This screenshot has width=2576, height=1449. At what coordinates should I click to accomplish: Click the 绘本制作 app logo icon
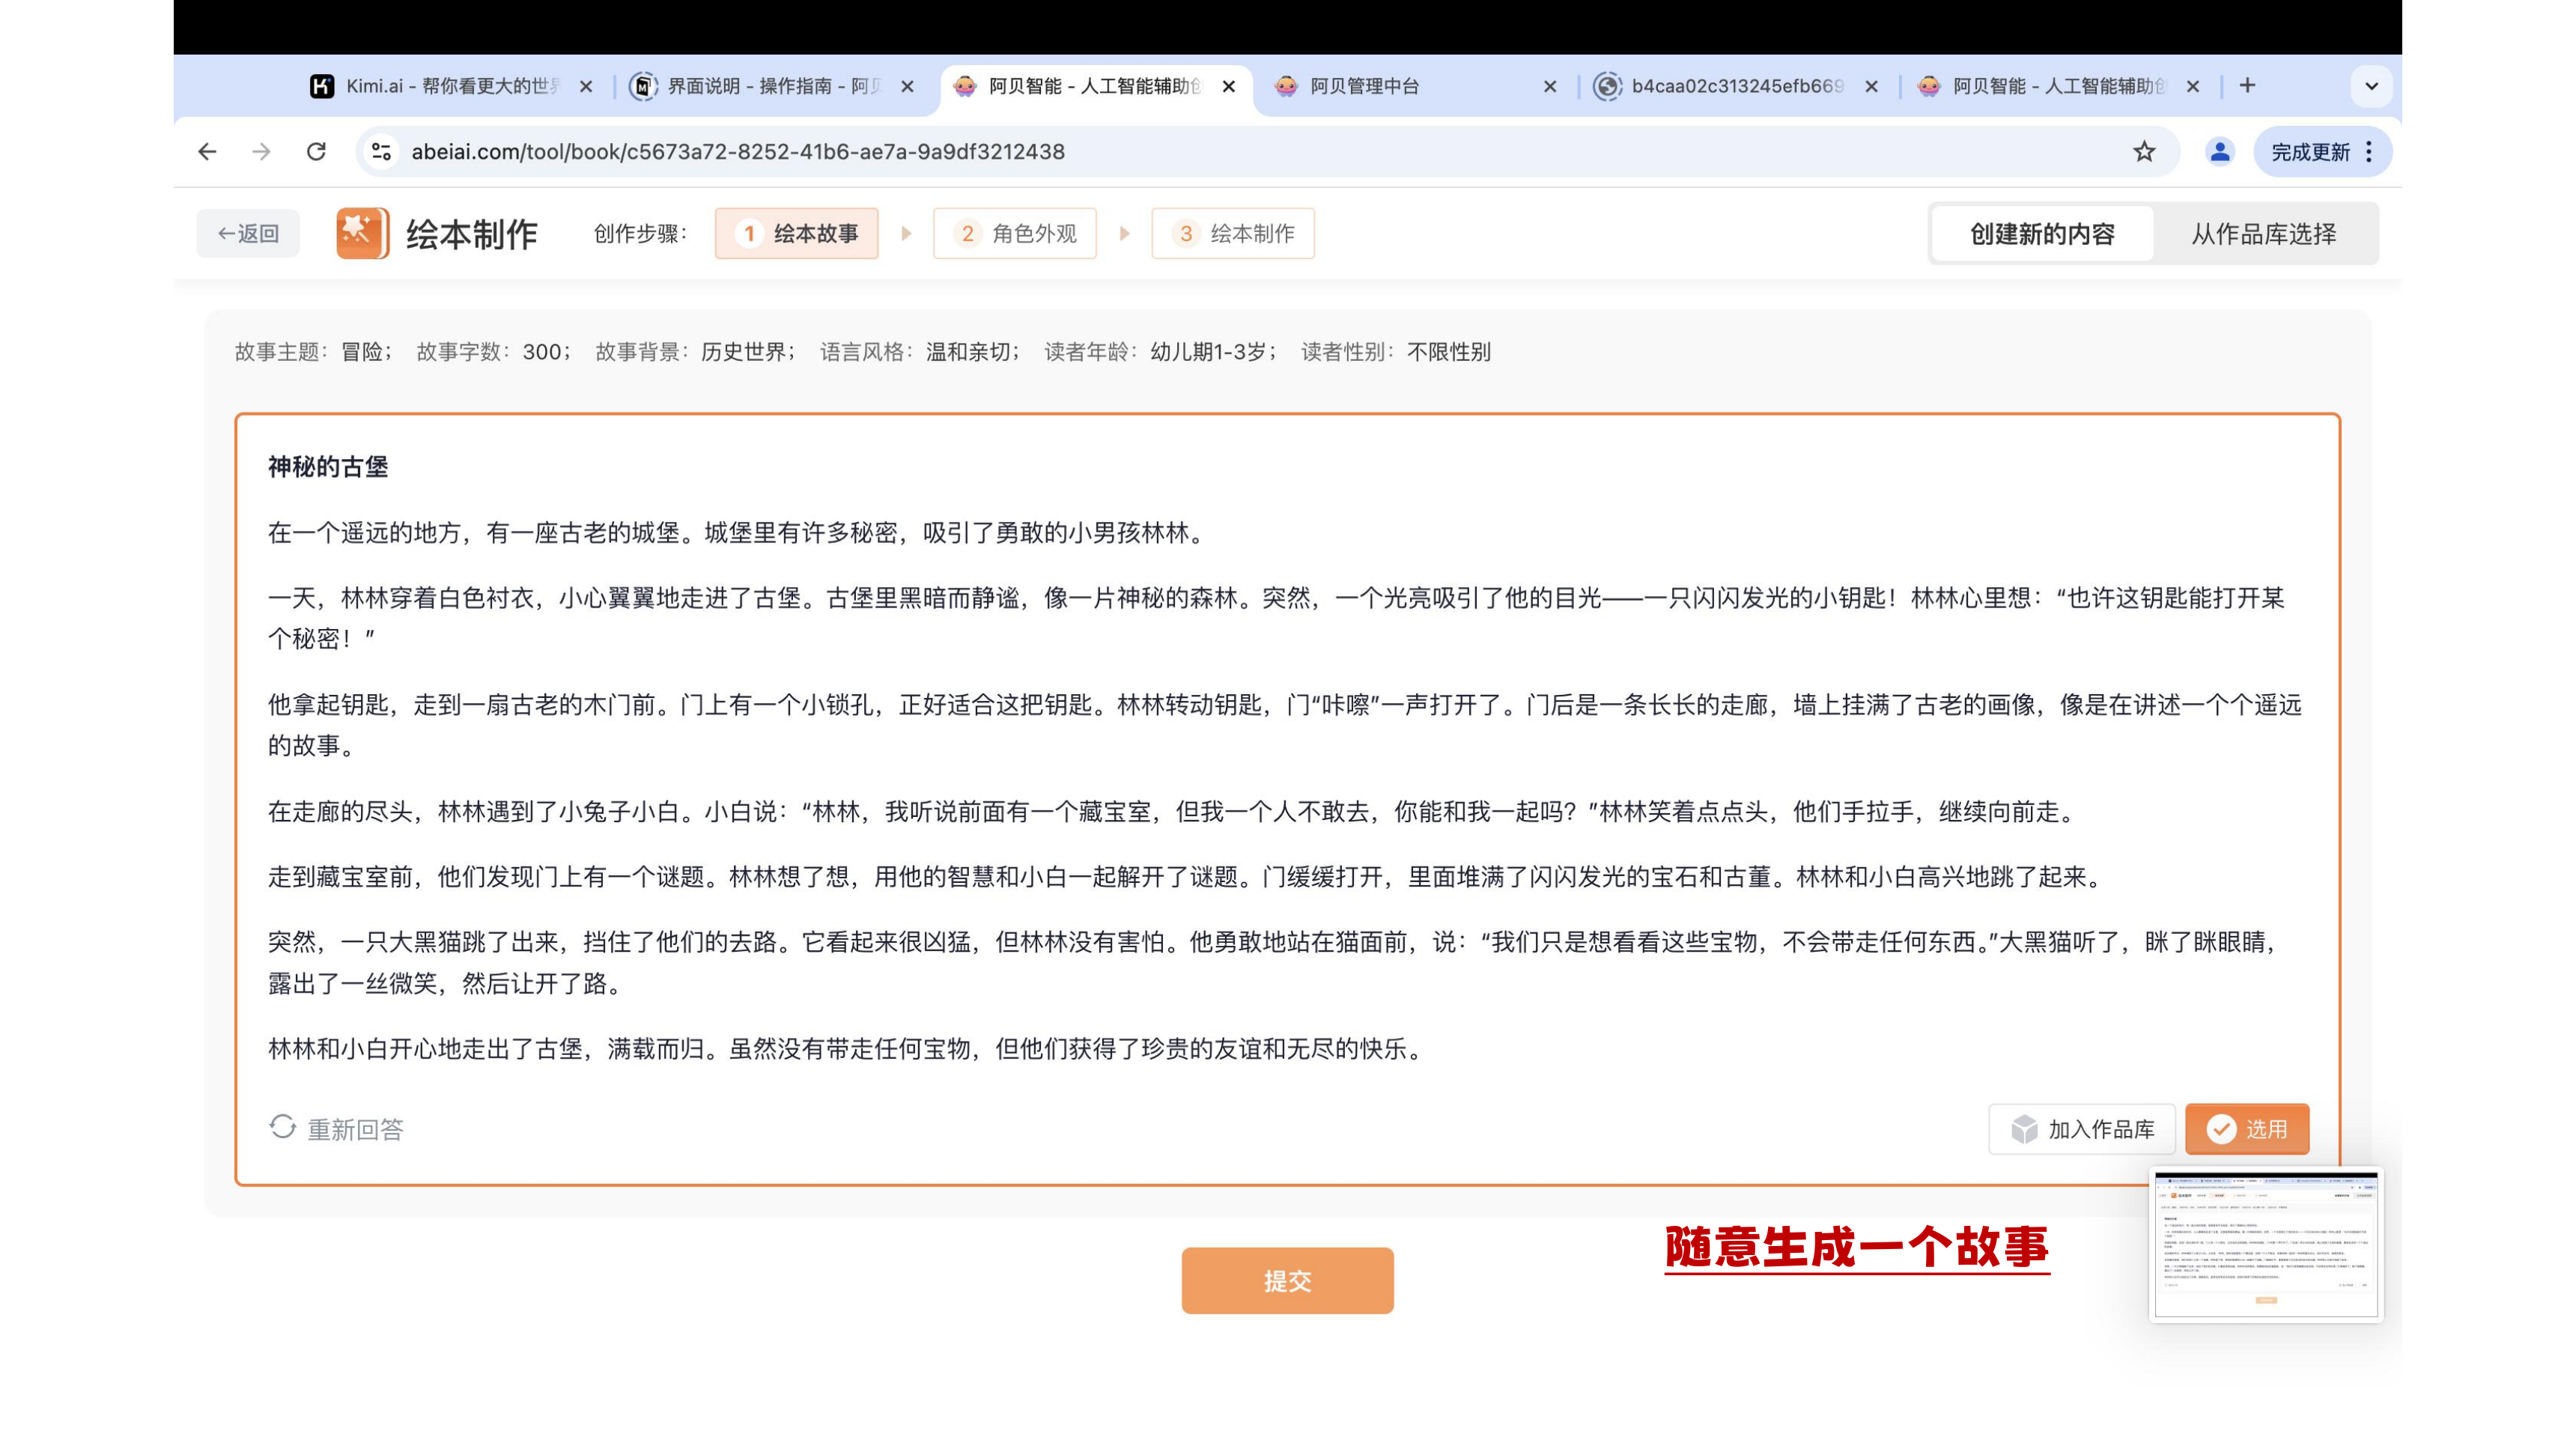tap(362, 233)
